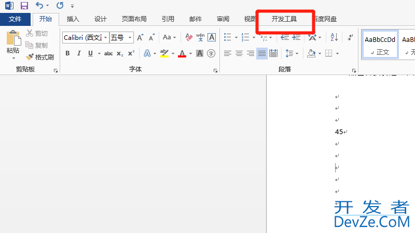
Task: Click the Asian layout icon
Action: (x=312, y=37)
